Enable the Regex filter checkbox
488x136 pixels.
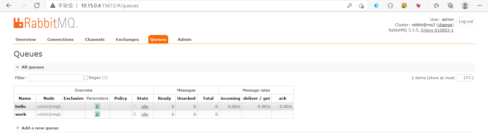click(x=86, y=78)
